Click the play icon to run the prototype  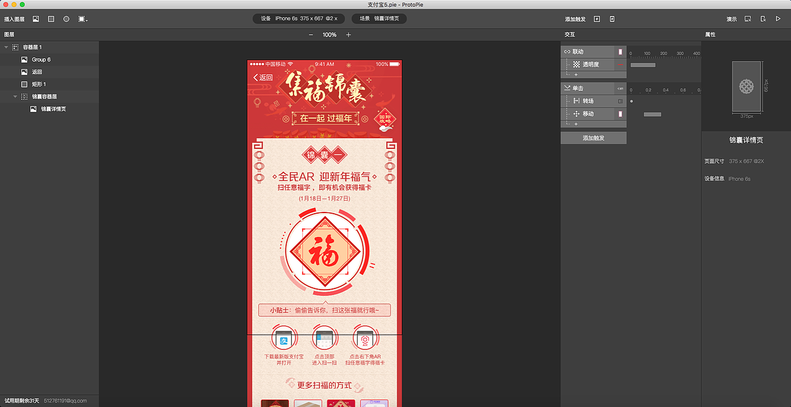(778, 19)
